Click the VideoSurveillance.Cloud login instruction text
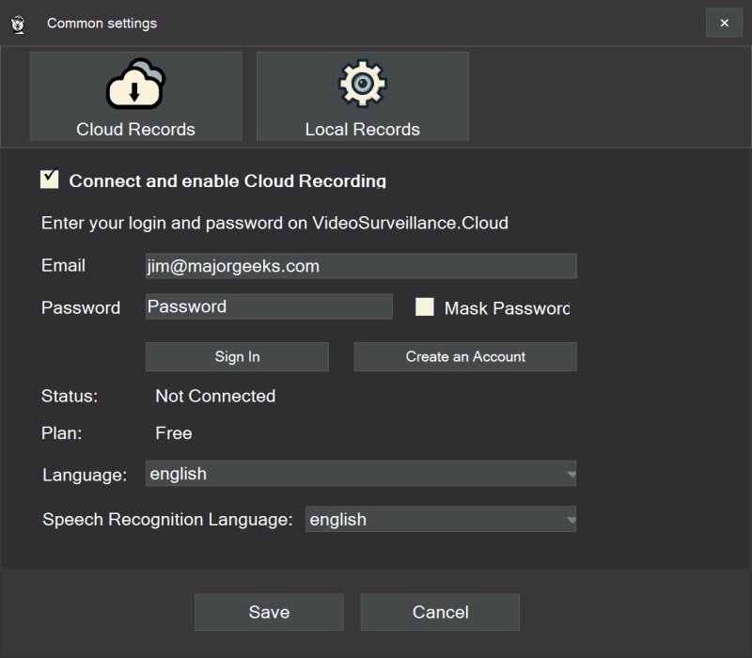Image resolution: width=752 pixels, height=658 pixels. (x=274, y=224)
